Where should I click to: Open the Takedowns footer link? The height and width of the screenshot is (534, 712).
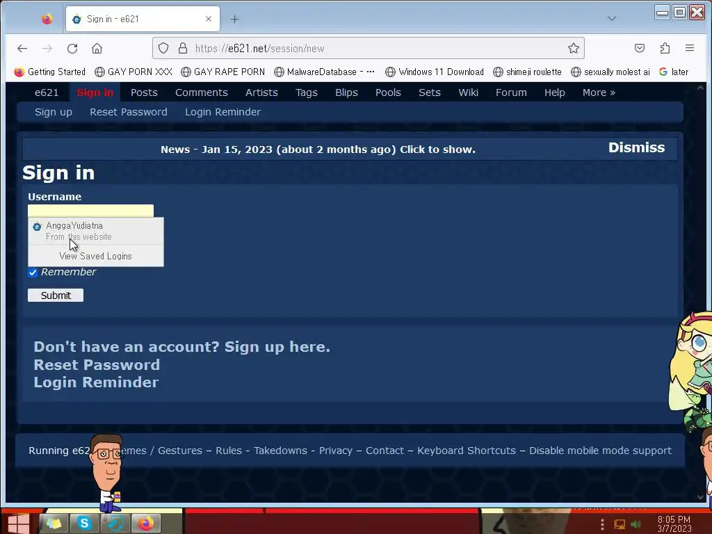(x=280, y=451)
